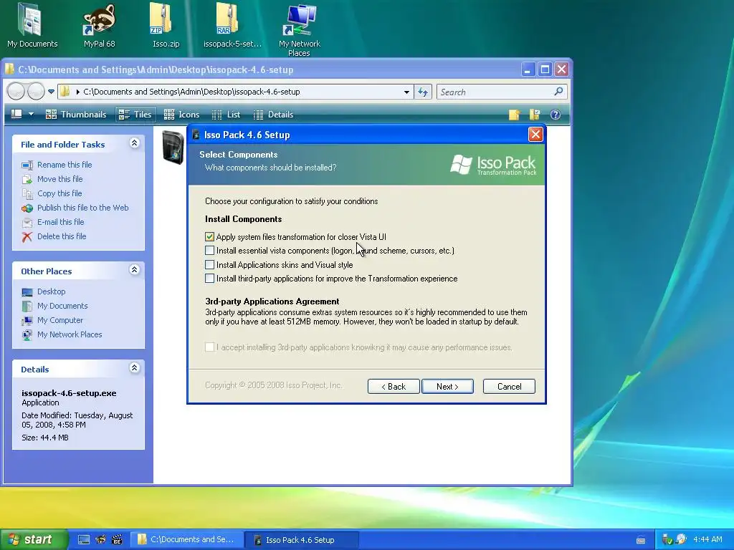Viewport: 734px width, 550px height.
Task: Click the new folder toolbar icon
Action: click(x=514, y=115)
